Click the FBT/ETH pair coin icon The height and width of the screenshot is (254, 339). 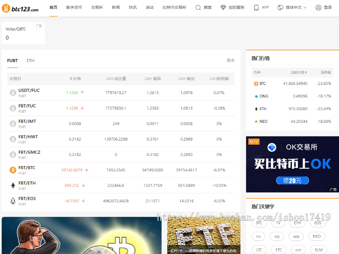(x=13, y=185)
